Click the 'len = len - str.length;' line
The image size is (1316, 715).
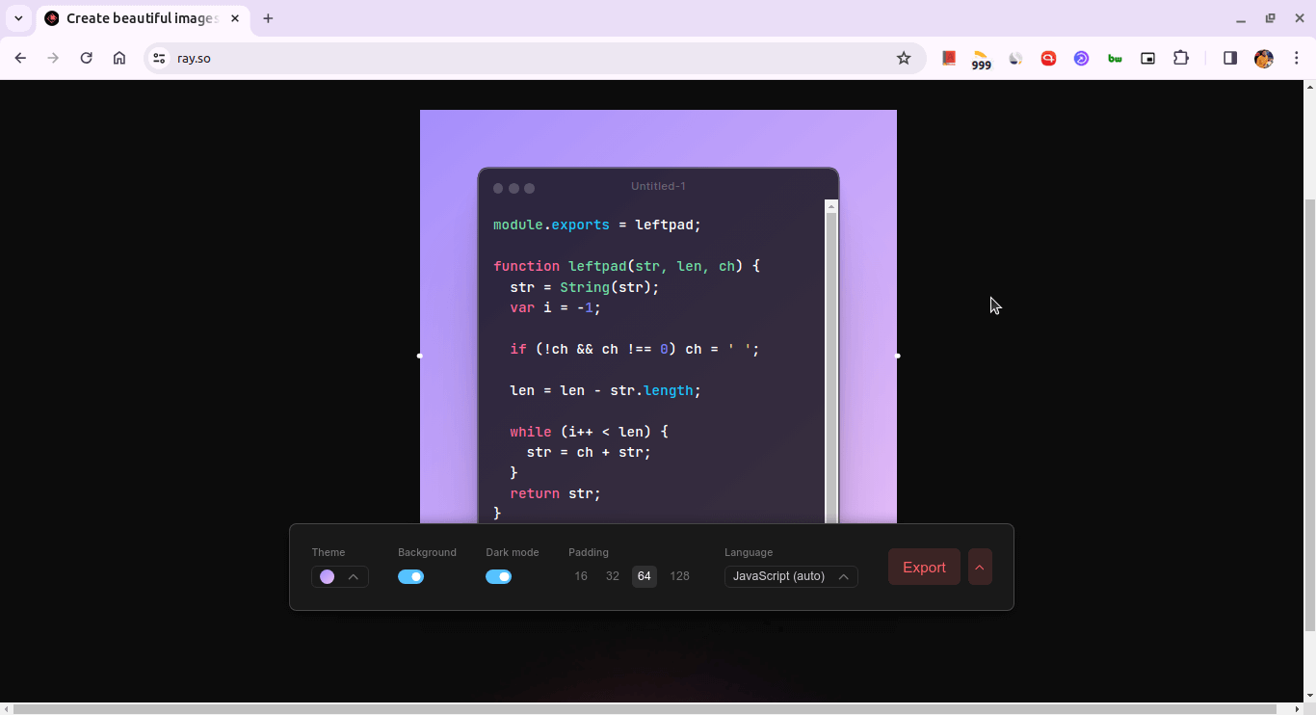(x=605, y=390)
